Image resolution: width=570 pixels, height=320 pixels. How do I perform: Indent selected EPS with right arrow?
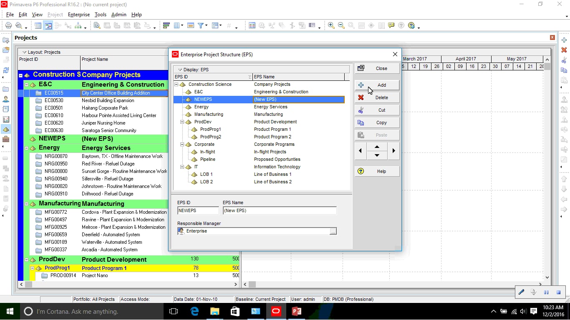(393, 151)
